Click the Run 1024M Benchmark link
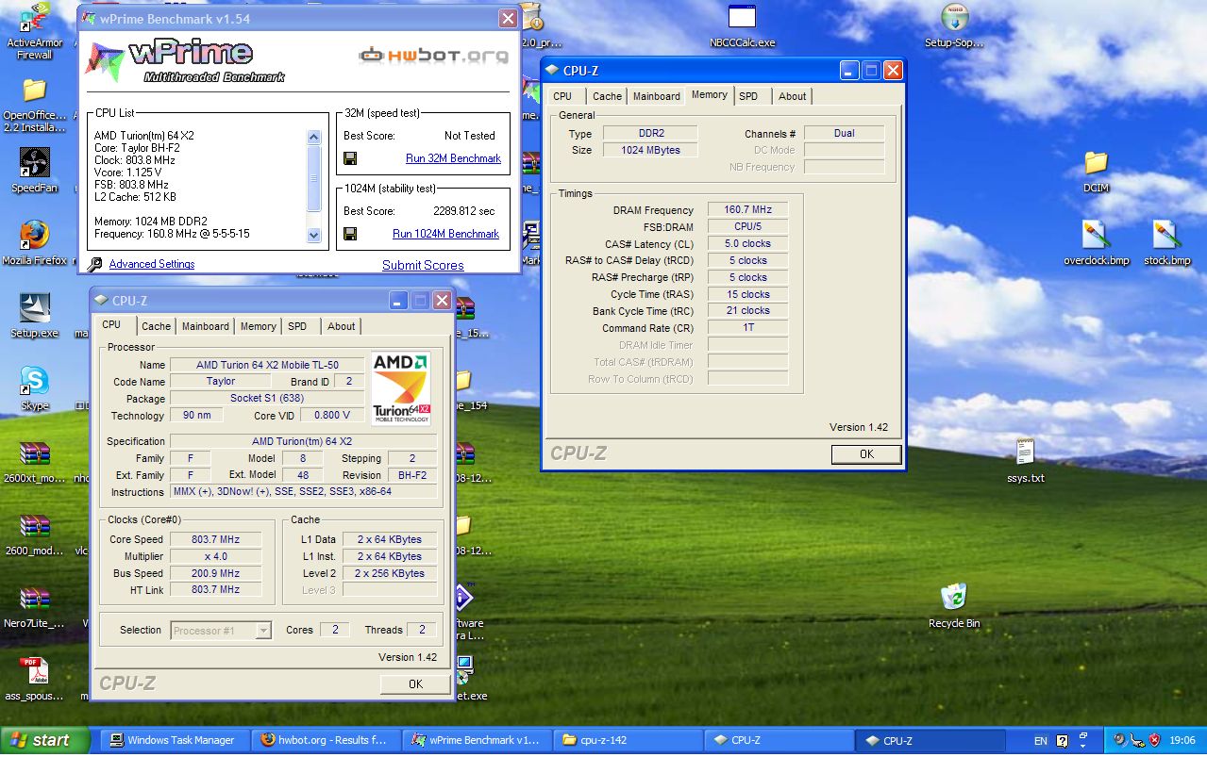This screenshot has width=1207, height=757. coord(445,234)
